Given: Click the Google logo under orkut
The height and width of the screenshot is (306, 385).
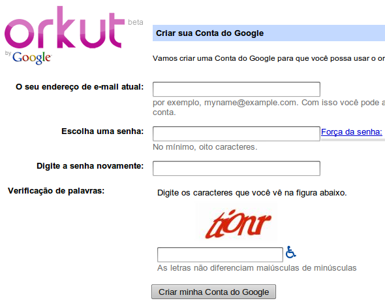Looking at the screenshot, I should tap(31, 58).
